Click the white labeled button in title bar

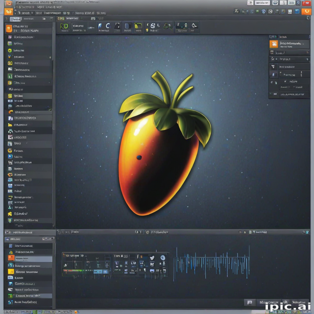coord(262,3)
